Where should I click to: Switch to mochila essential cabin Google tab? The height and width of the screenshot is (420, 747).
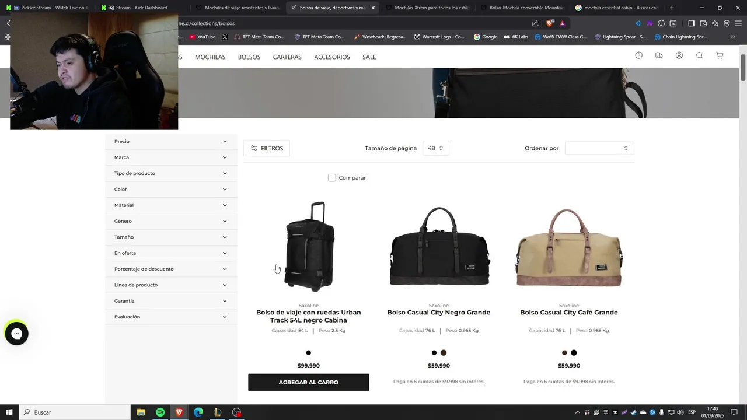(x=616, y=8)
